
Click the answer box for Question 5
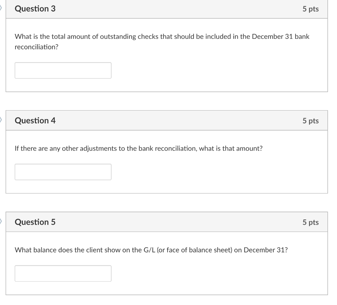[63, 273]
